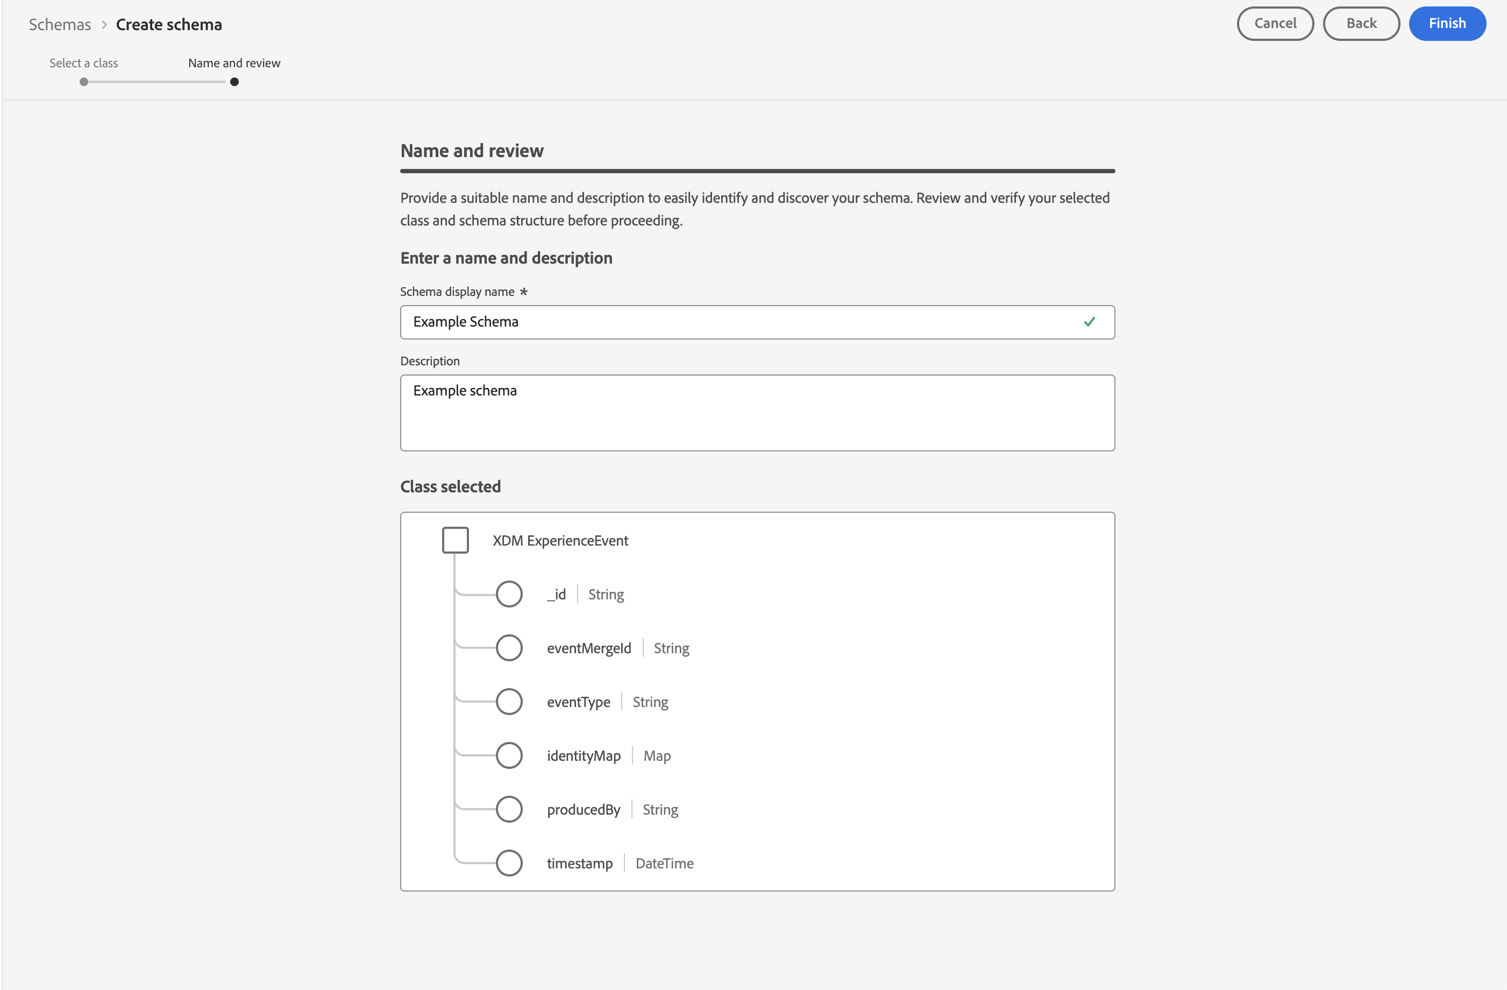Click the Cancel button
This screenshot has width=1507, height=990.
tap(1275, 24)
